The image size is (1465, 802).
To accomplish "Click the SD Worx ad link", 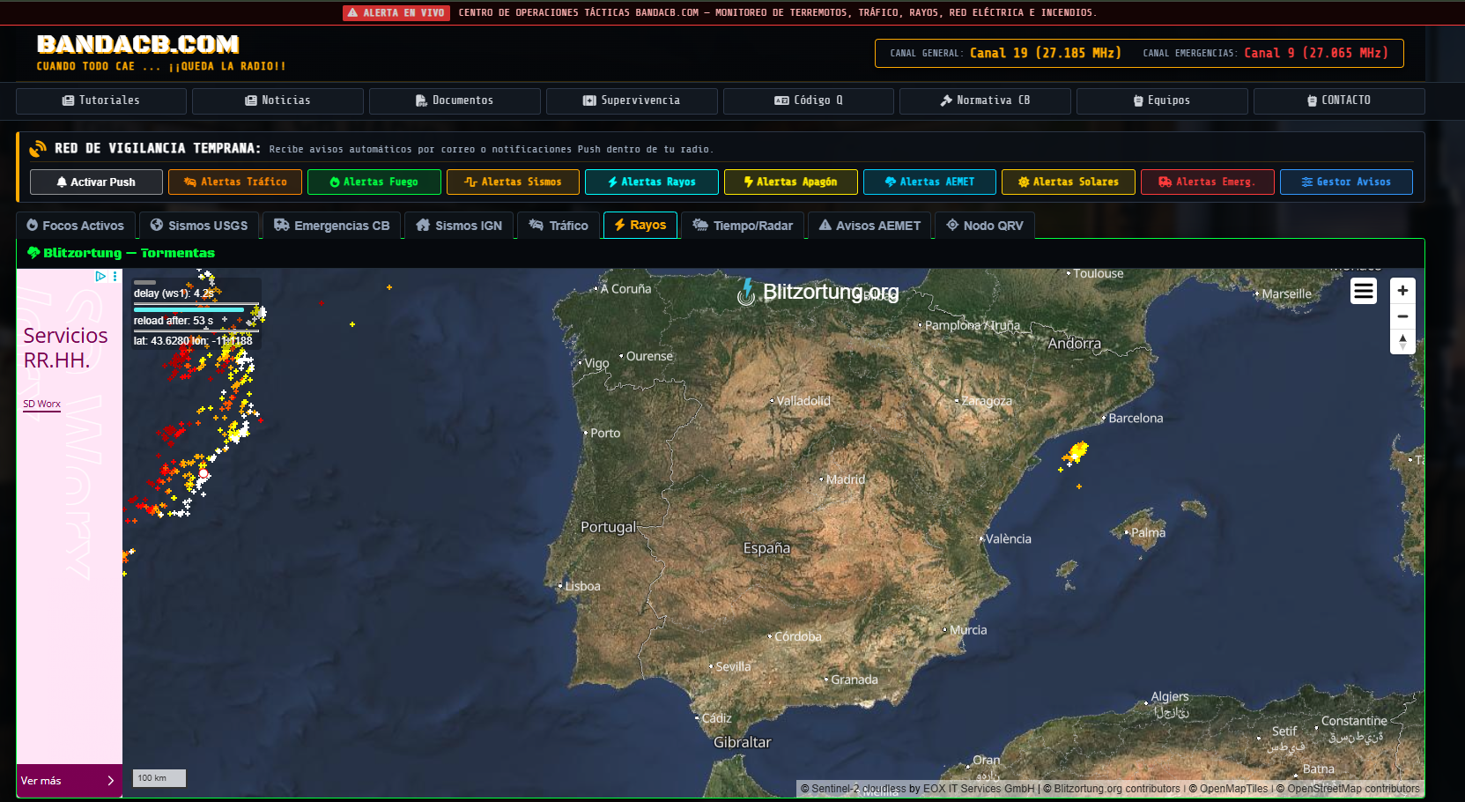I will point(41,404).
